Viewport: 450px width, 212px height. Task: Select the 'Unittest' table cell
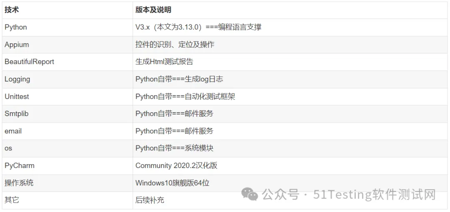coord(67,96)
